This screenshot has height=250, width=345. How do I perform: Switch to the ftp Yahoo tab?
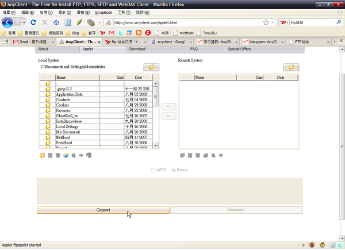[x=125, y=42]
